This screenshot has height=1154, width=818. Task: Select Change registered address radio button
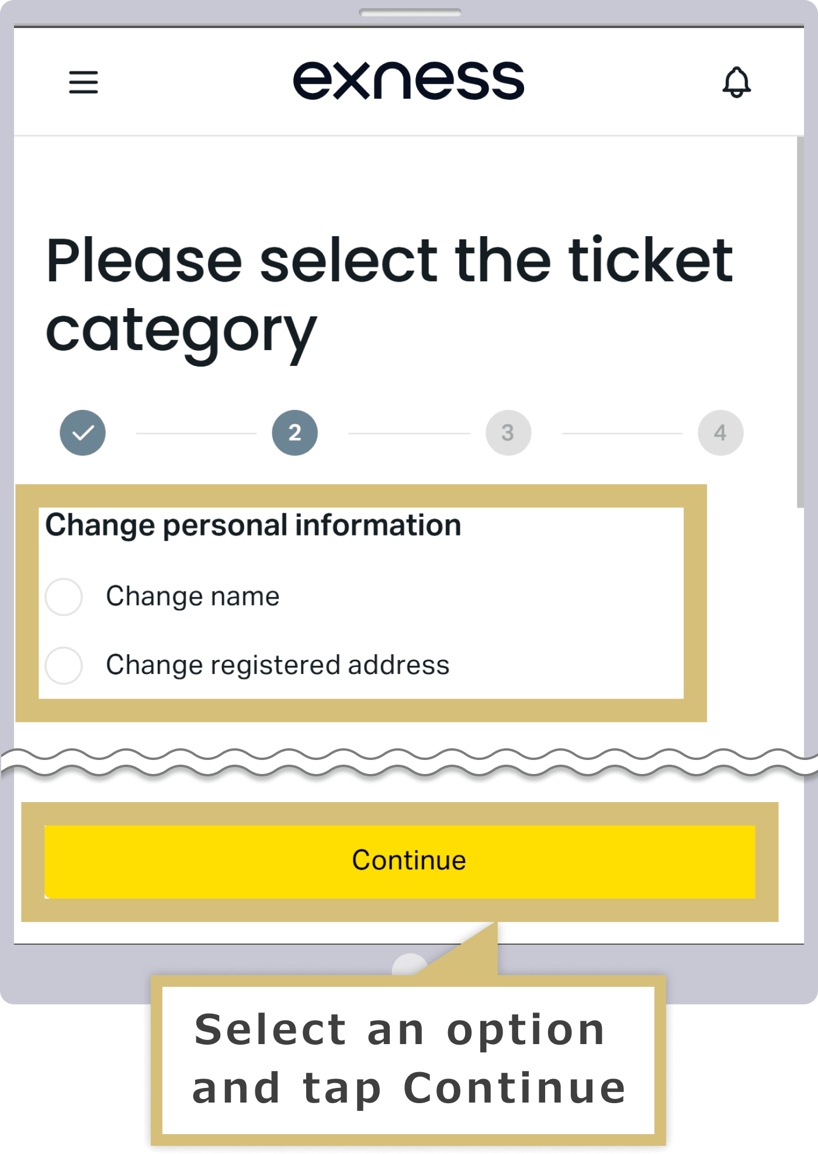(x=64, y=665)
